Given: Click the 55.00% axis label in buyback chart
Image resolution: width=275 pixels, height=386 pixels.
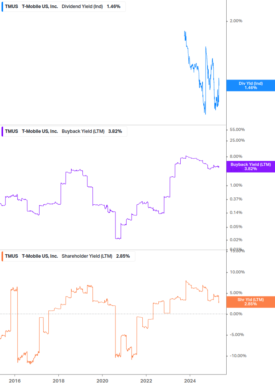Looking at the screenshot, I should click(x=237, y=129).
